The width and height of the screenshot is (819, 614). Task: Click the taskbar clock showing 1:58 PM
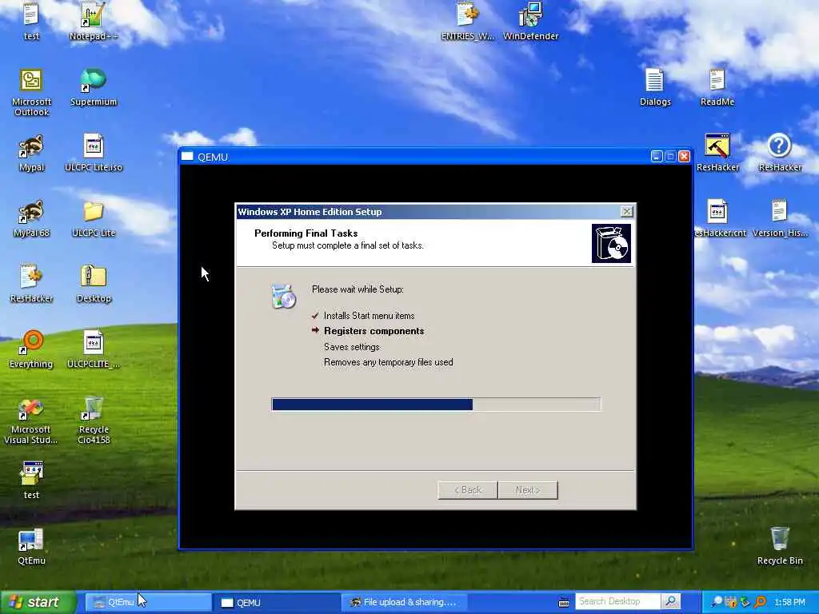point(789,603)
